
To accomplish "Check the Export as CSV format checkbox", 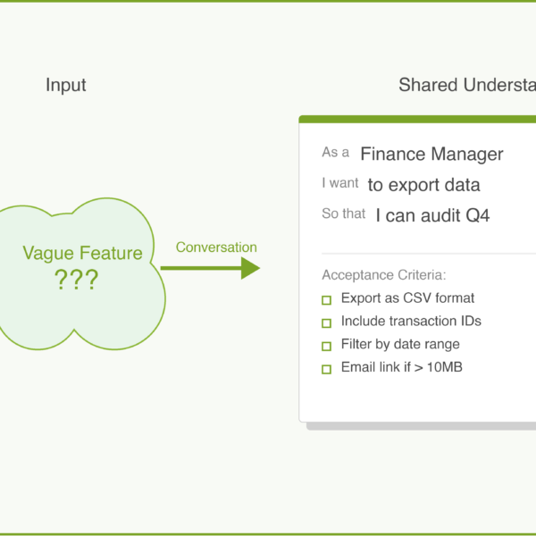I will coord(326,299).
